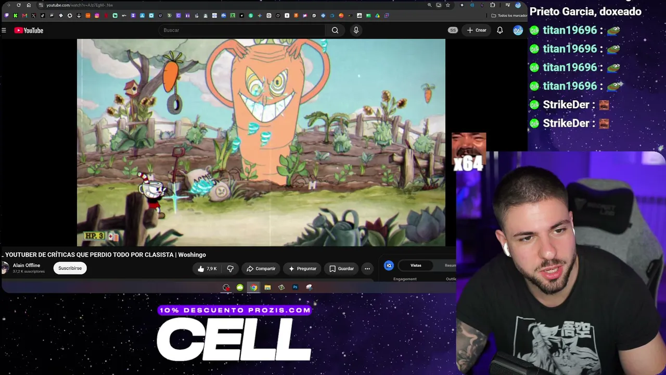Open the Alain Offline channel name
The width and height of the screenshot is (666, 375).
(27, 265)
